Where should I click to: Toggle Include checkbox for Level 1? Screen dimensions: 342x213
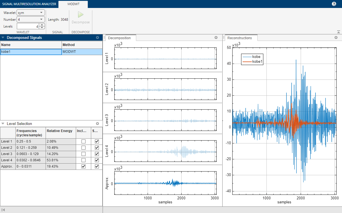84,141
